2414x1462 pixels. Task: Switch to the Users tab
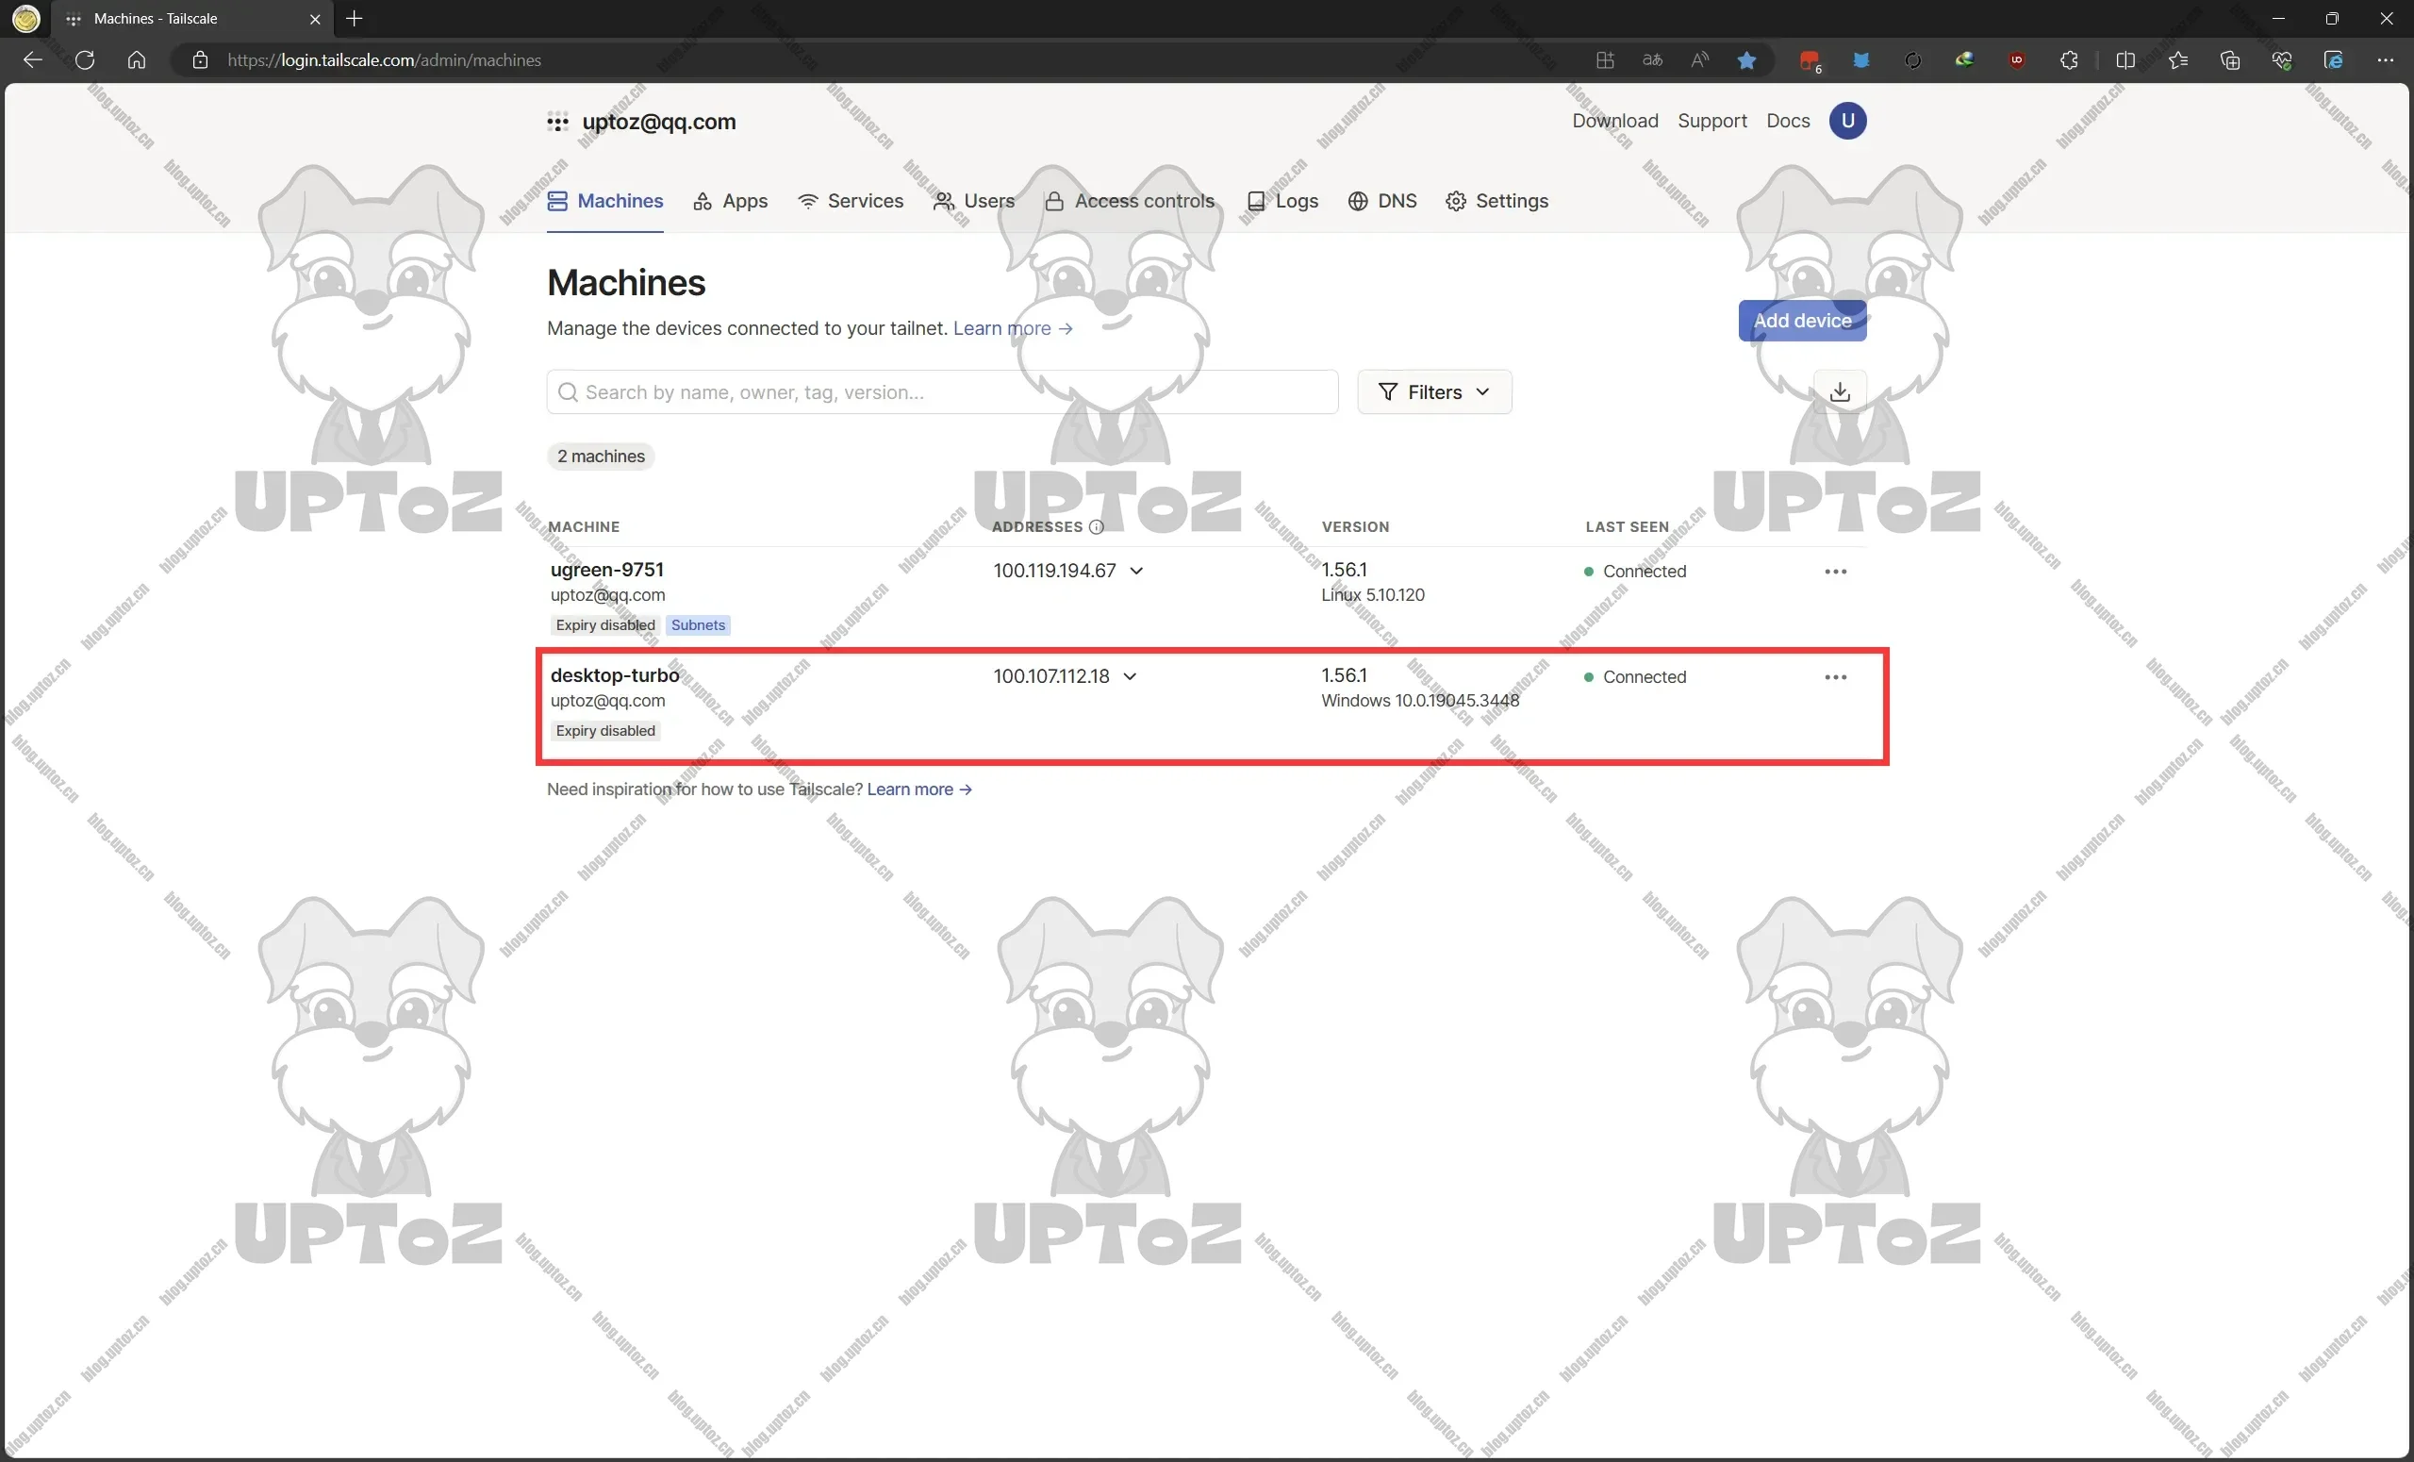[974, 201]
